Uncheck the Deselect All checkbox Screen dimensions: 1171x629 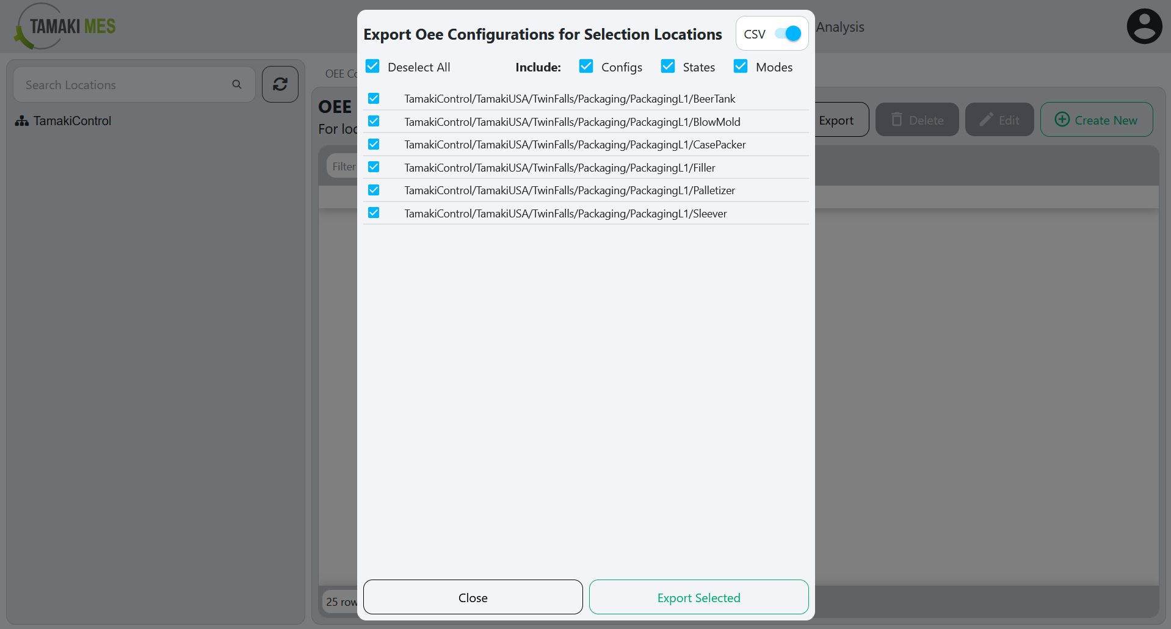[x=372, y=67]
